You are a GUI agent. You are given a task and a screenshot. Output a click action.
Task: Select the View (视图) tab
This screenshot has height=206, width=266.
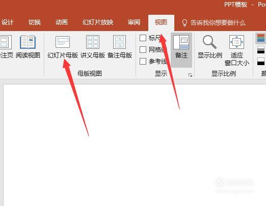click(x=161, y=22)
